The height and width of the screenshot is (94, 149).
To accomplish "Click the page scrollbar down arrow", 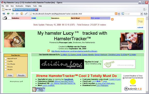I will [147, 92].
